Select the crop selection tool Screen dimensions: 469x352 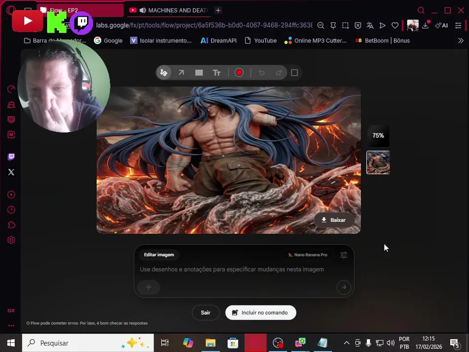click(x=294, y=73)
